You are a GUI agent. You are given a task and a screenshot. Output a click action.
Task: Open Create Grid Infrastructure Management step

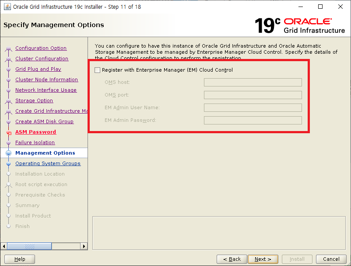click(x=52, y=111)
